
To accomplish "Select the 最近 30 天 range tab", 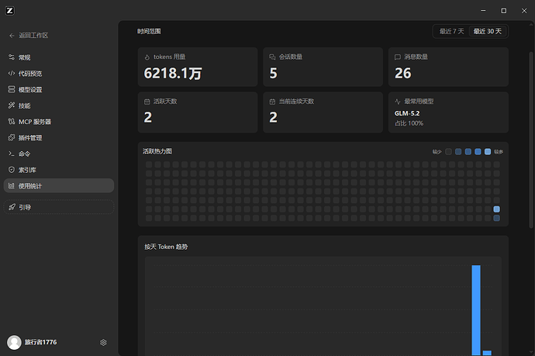I will 487,31.
